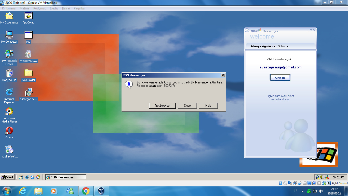The image size is (348, 196).
Task: Click MSN Messenger tray icon with red X
Action: [326, 177]
